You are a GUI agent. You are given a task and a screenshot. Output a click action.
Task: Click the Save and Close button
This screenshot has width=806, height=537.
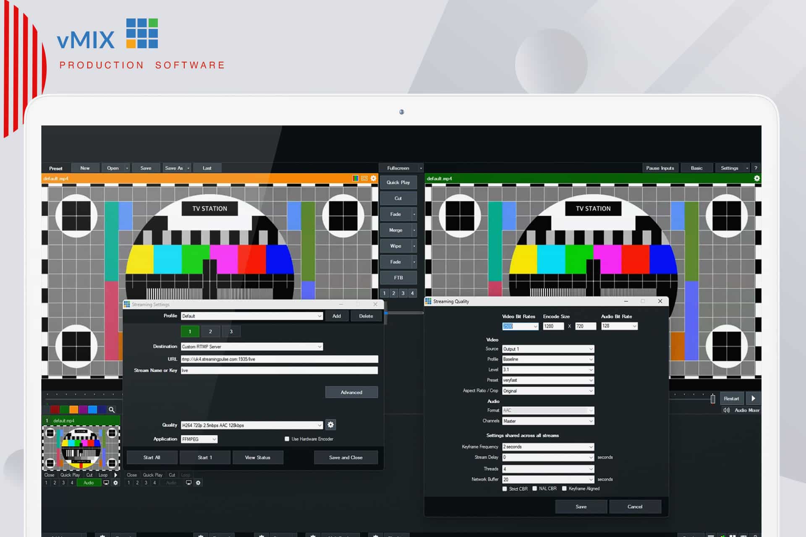[x=345, y=457]
